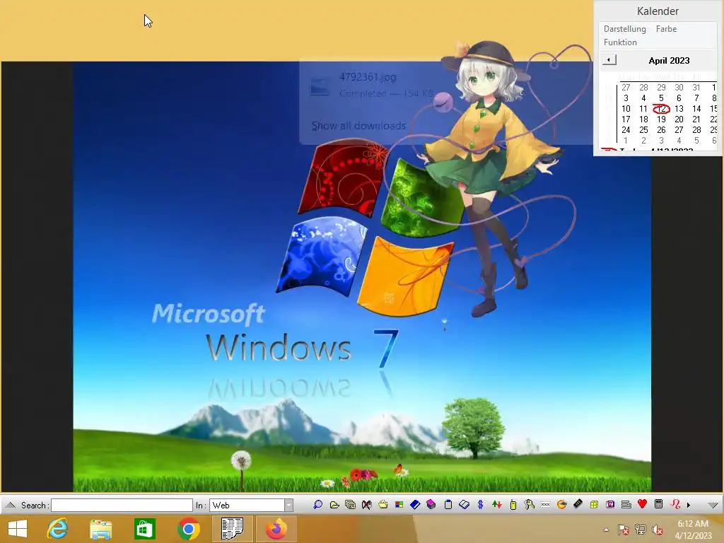Select date 21 in the Kalender

(696, 119)
